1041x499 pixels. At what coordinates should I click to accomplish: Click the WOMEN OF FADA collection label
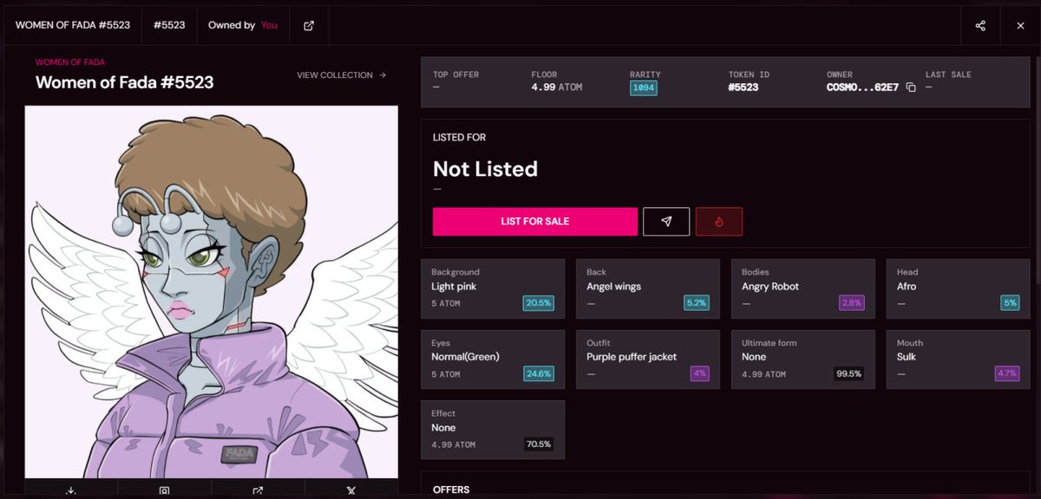click(70, 62)
